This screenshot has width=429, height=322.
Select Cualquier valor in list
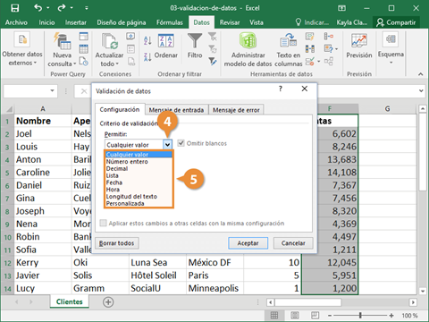[139, 155]
